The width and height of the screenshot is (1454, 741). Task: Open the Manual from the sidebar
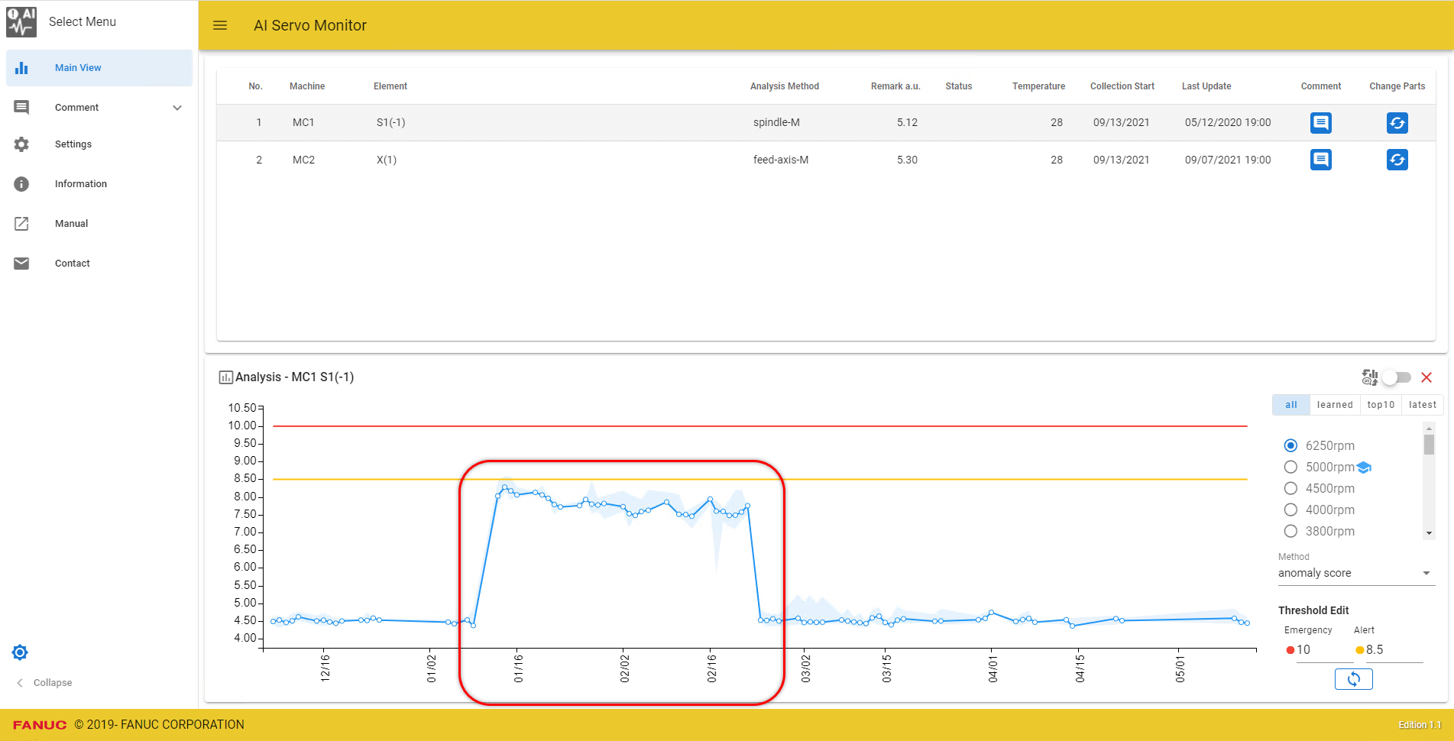[21, 223]
